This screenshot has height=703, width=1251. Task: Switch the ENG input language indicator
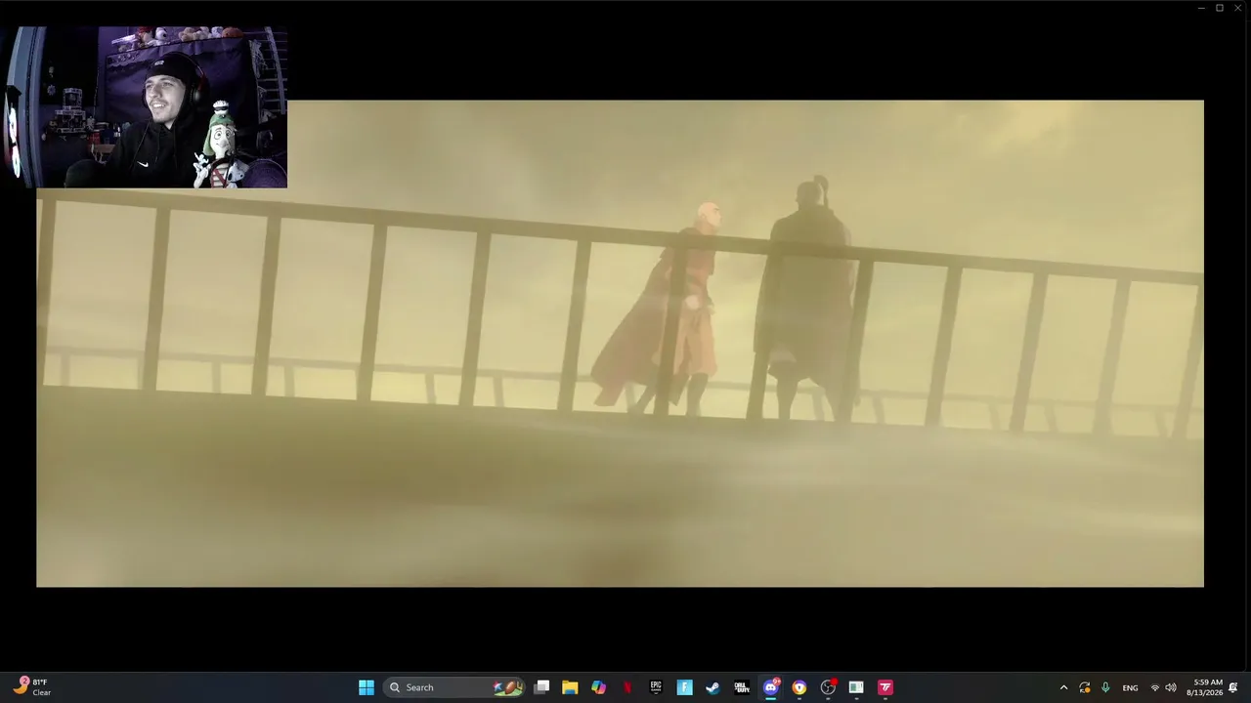tap(1130, 687)
